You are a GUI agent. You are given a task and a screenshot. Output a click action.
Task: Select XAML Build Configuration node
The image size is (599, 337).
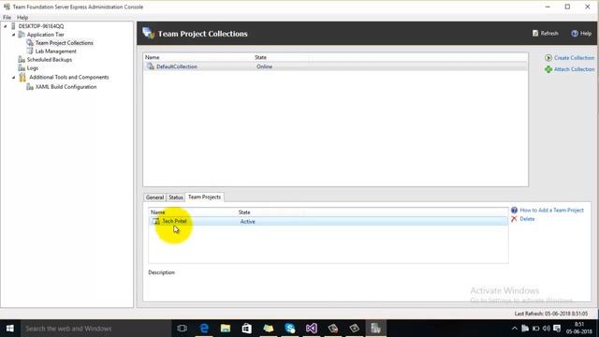pos(66,87)
